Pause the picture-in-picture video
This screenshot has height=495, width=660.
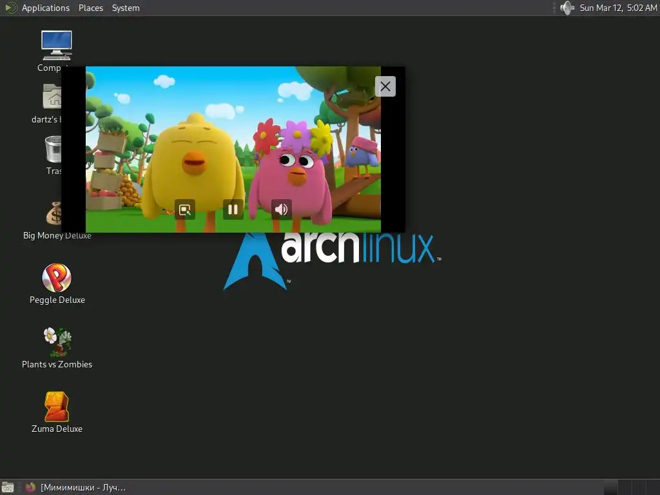click(233, 209)
